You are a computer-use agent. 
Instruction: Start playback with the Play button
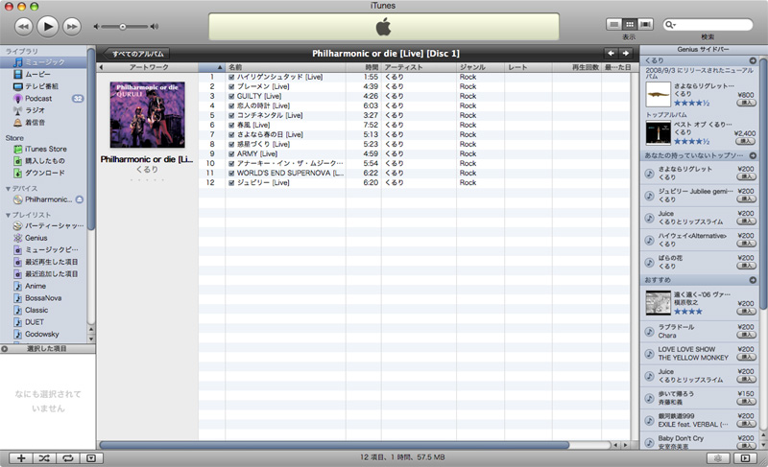pos(47,27)
